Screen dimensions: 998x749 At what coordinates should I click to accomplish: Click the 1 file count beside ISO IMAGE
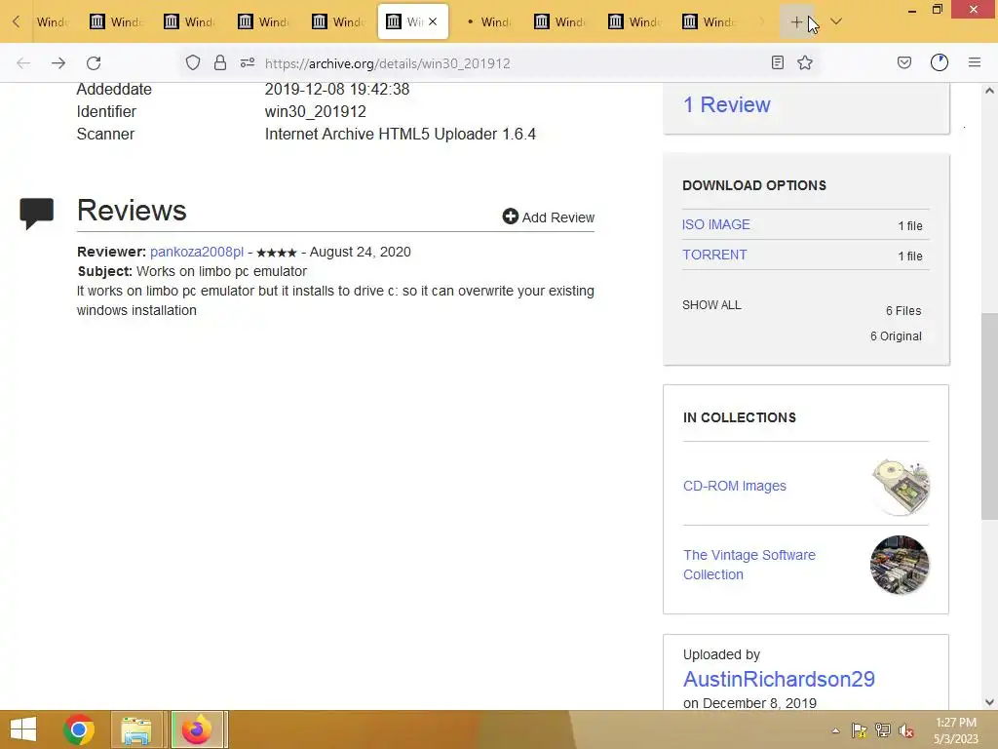tap(909, 225)
